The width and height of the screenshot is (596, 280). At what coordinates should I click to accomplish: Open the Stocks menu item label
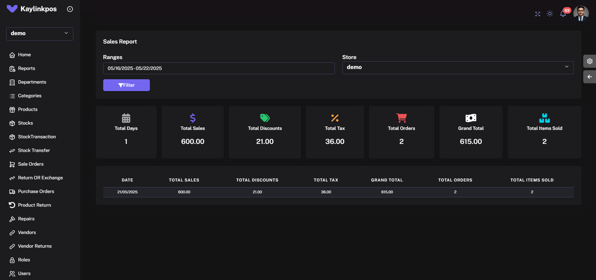coord(25,123)
